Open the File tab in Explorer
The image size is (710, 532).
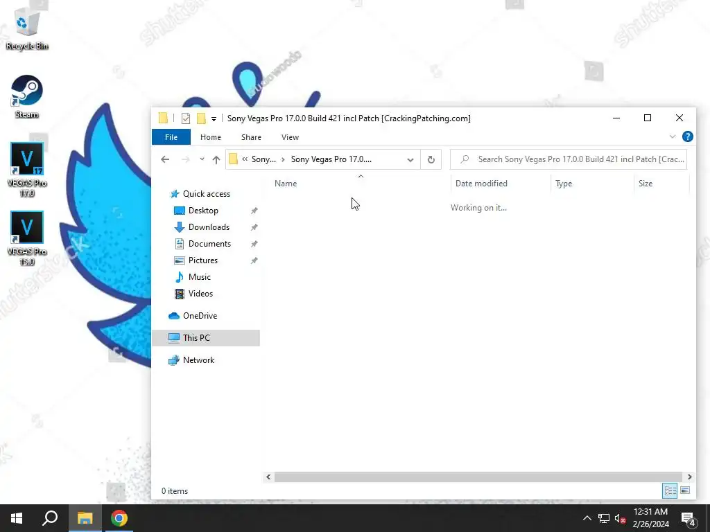[x=171, y=137]
